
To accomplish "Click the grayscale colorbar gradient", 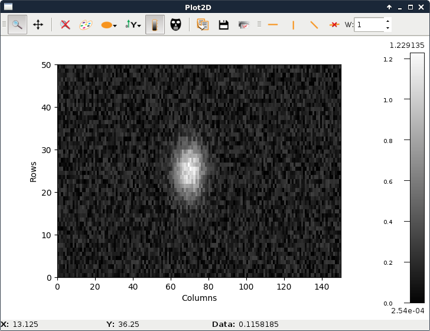I will [x=416, y=177].
